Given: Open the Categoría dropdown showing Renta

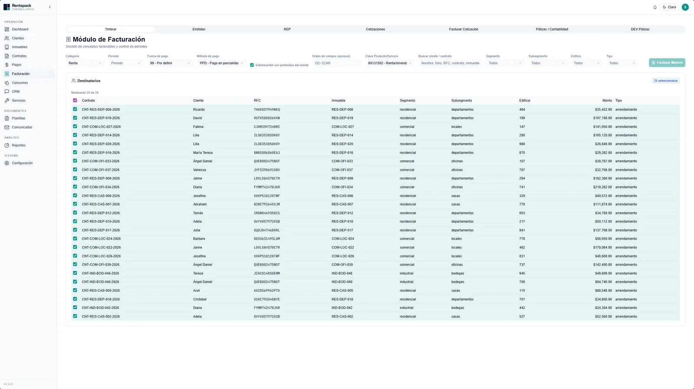Looking at the screenshot, I should click(x=85, y=63).
